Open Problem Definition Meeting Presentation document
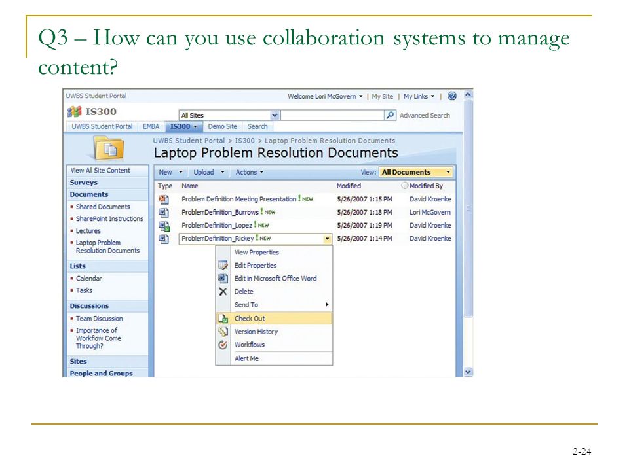 (238, 199)
